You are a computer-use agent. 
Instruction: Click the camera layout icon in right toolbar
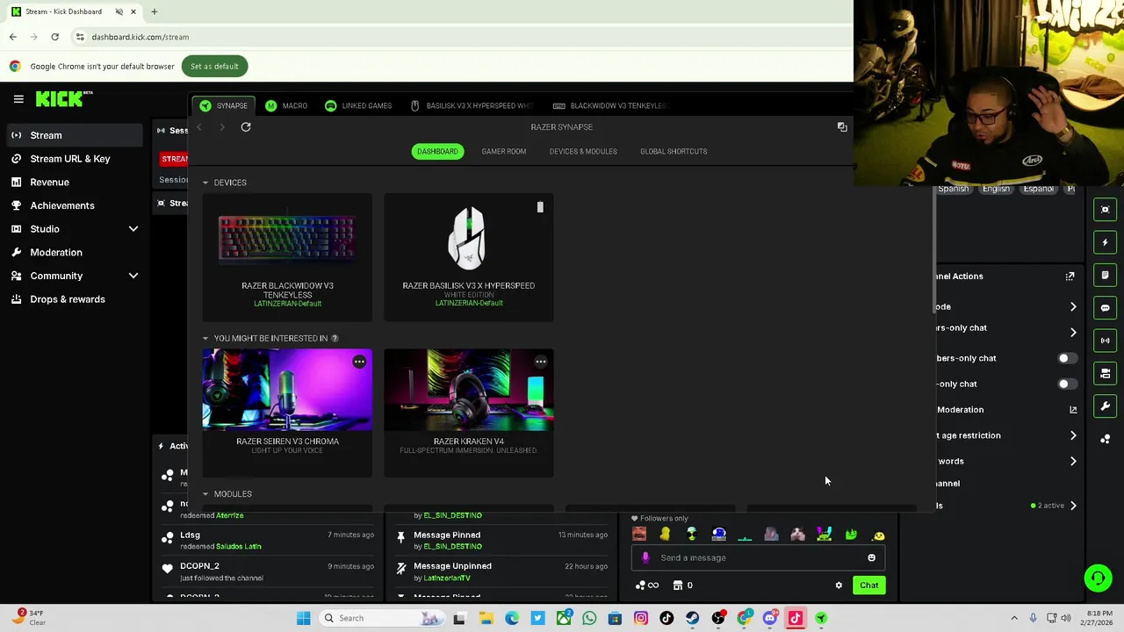click(x=1106, y=373)
